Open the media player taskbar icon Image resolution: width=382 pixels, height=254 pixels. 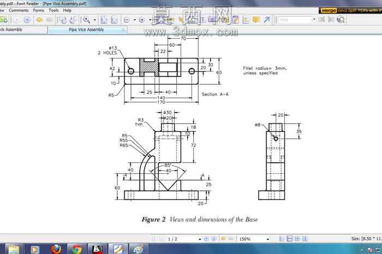point(34,249)
